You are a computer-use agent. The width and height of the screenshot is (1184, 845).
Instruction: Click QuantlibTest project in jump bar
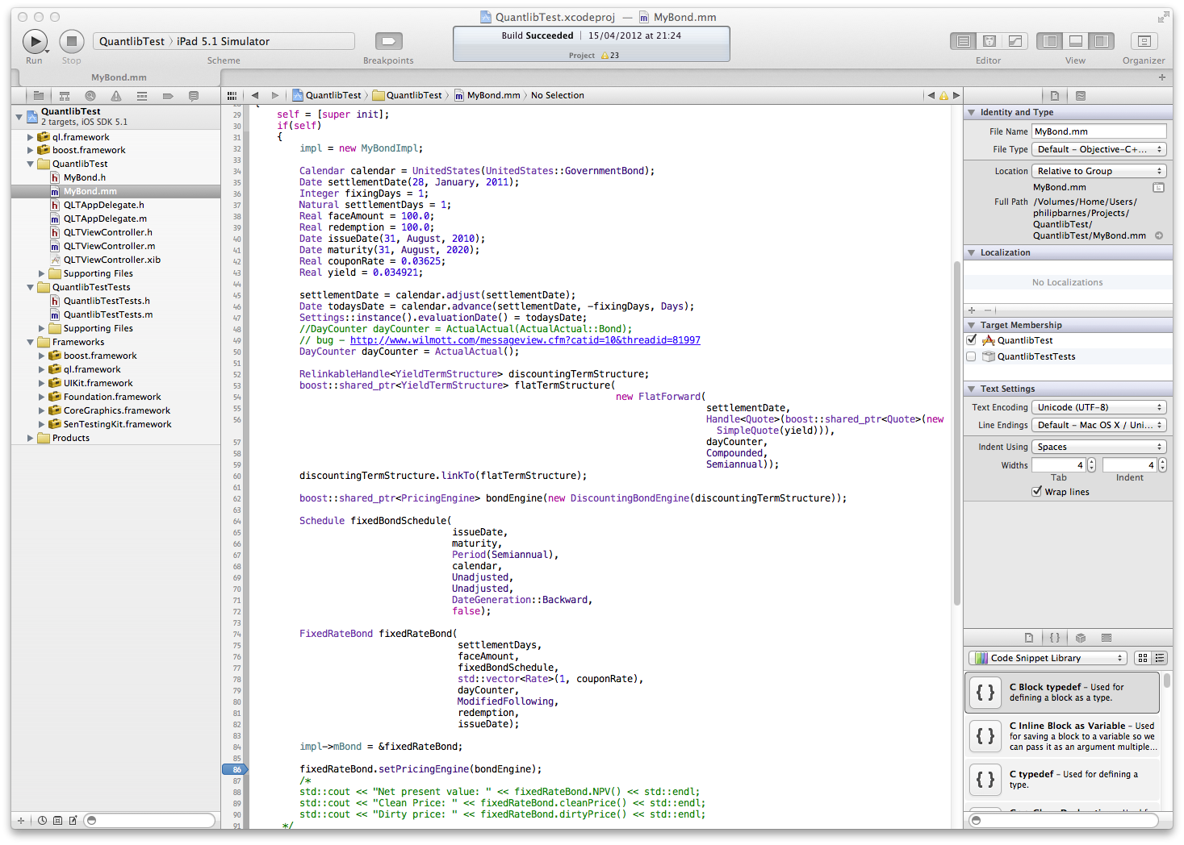(x=327, y=95)
